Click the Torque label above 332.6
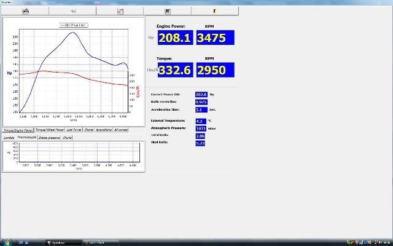Image resolution: width=393 pixels, height=246 pixels. 165,58
